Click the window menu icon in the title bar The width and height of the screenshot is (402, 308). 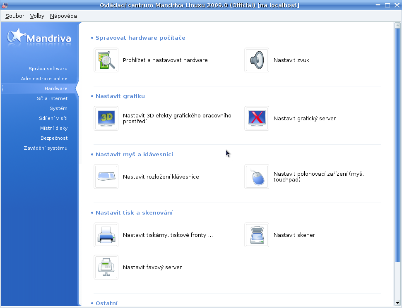click(5, 5)
